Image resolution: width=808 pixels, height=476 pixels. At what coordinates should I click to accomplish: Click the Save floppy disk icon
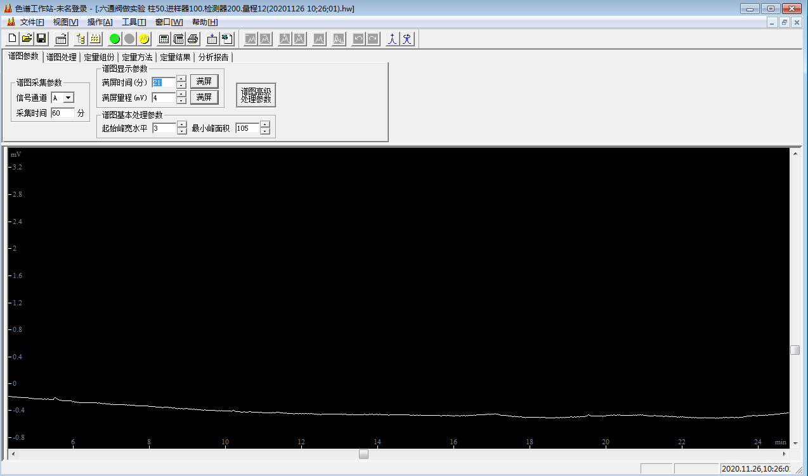(x=41, y=39)
